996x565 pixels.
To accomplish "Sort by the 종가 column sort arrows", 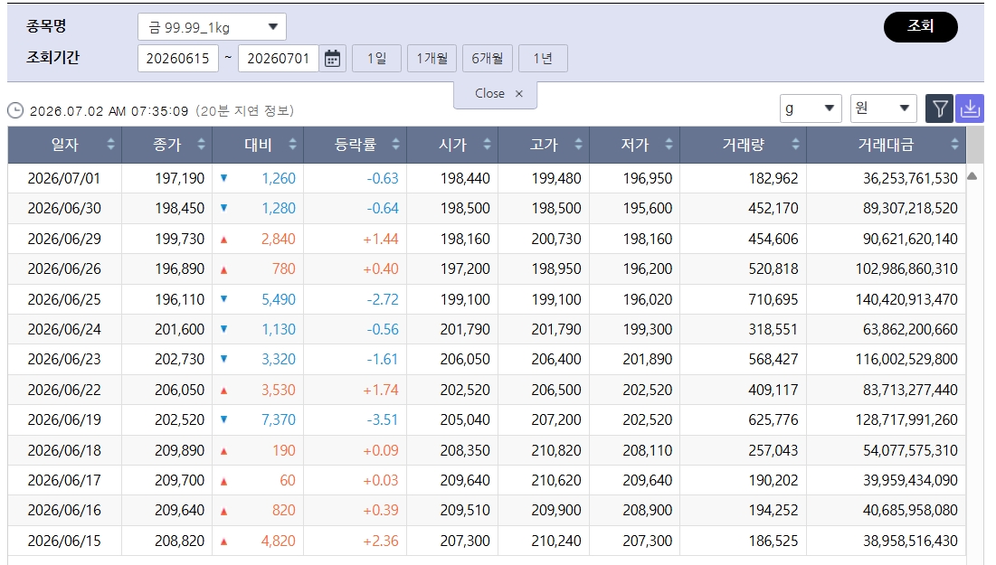I will pyautogui.click(x=202, y=144).
